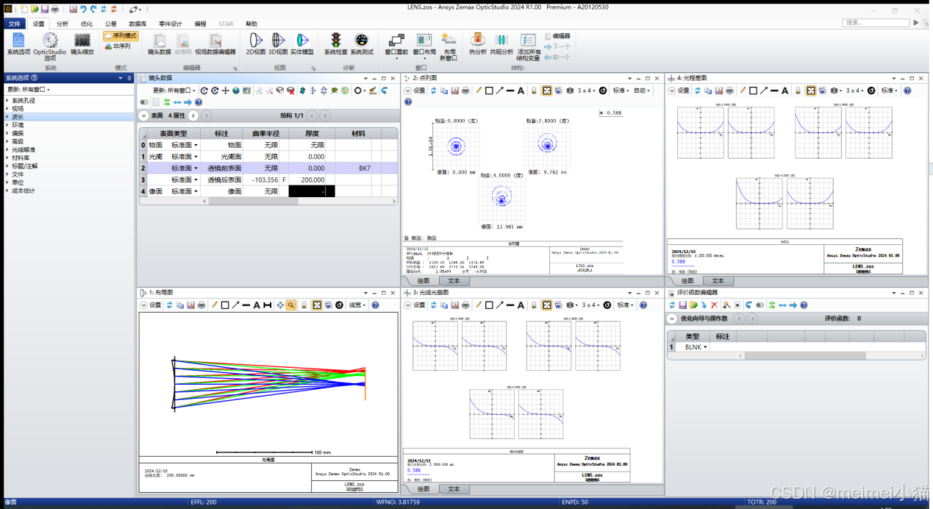The image size is (933, 509).
Task: Toggle the switch in 镜头数据 toolbar
Action: 145,102
